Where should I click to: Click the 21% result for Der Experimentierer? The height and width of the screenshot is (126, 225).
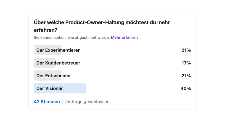[186, 50]
